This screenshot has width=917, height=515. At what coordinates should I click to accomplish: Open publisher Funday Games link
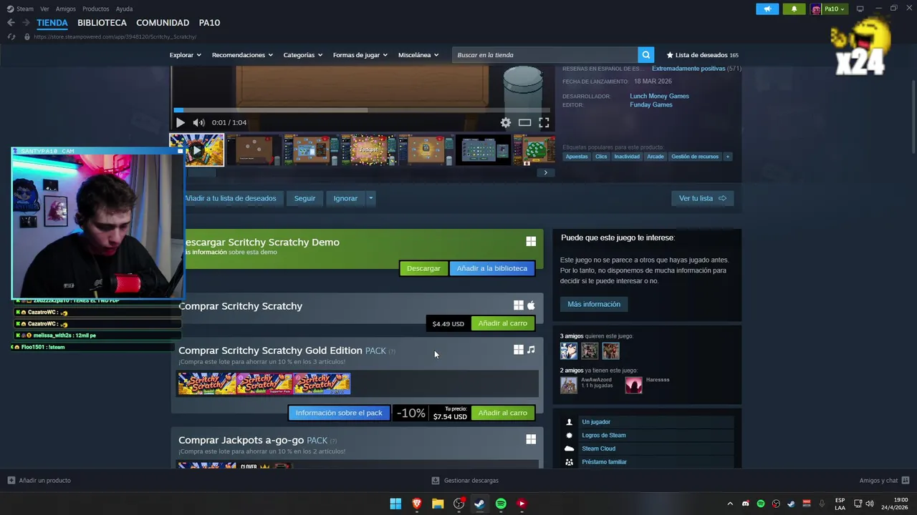(650, 104)
